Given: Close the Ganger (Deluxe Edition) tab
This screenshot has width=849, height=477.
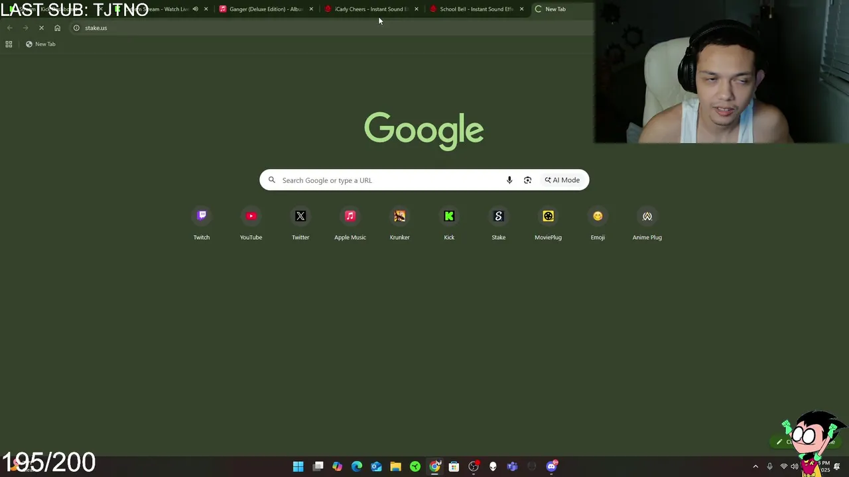Looking at the screenshot, I should tap(311, 9).
